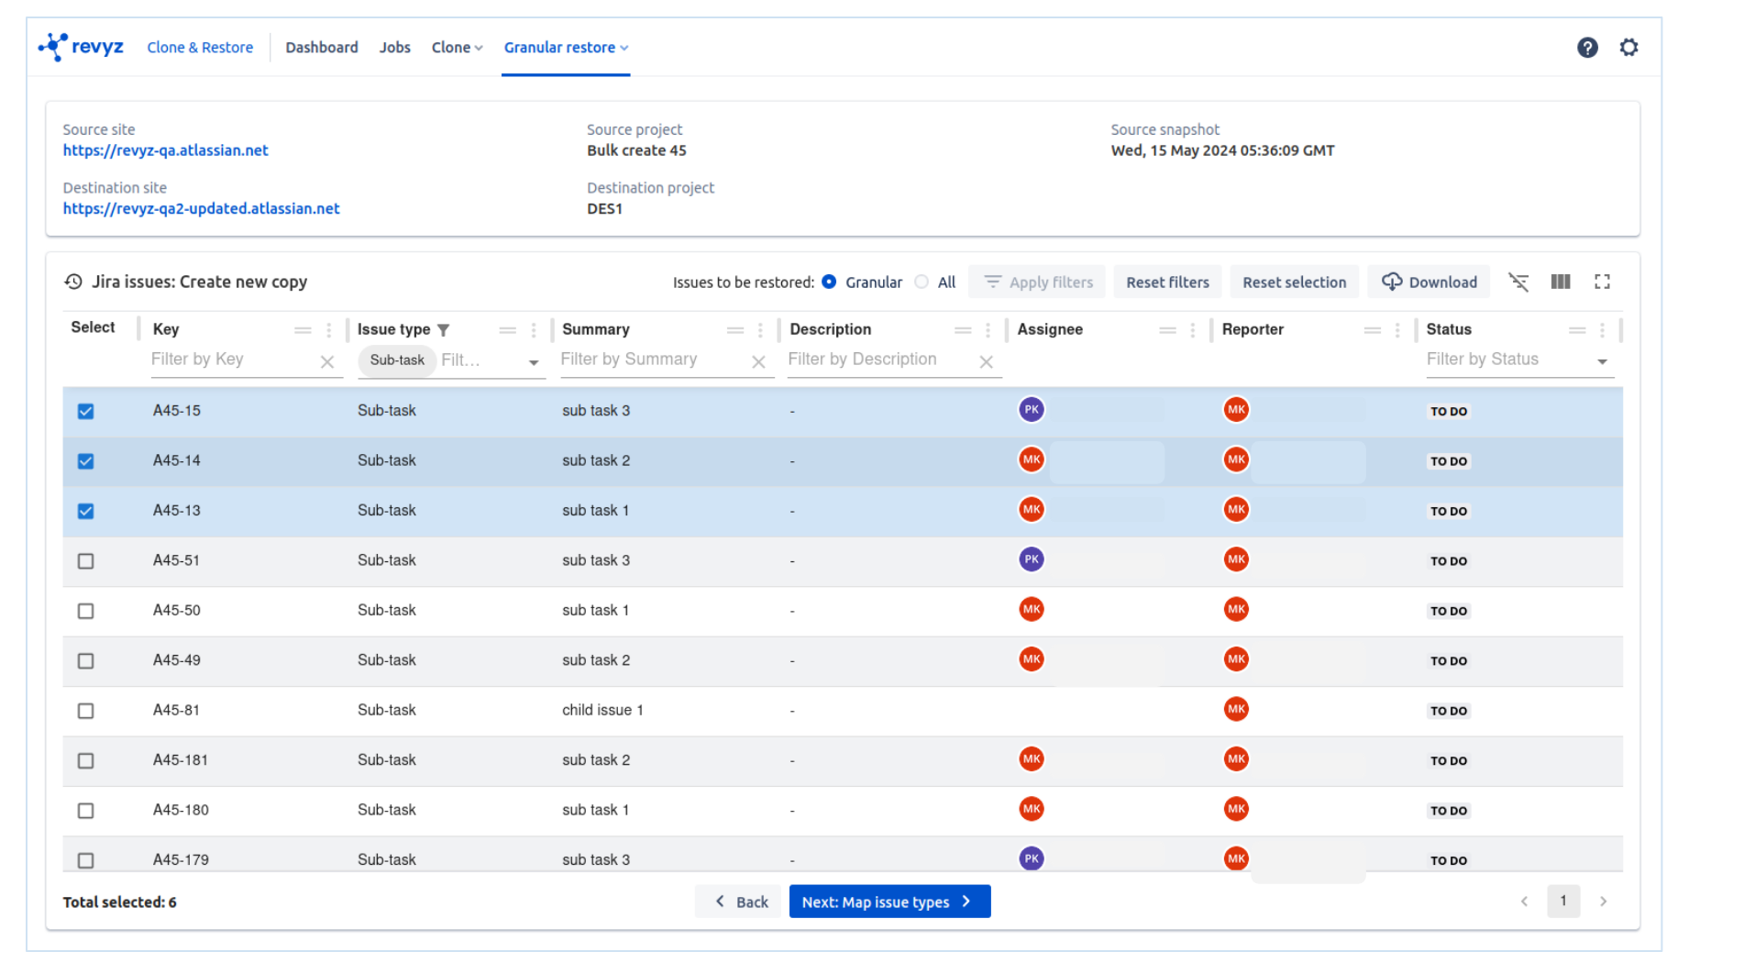Go to the Dashboard tab
The width and height of the screenshot is (1755, 974).
coord(321,48)
